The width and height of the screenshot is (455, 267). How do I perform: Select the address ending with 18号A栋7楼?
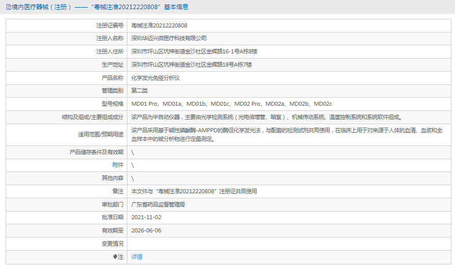point(192,65)
